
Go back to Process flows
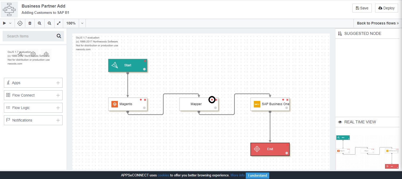pos(377,23)
